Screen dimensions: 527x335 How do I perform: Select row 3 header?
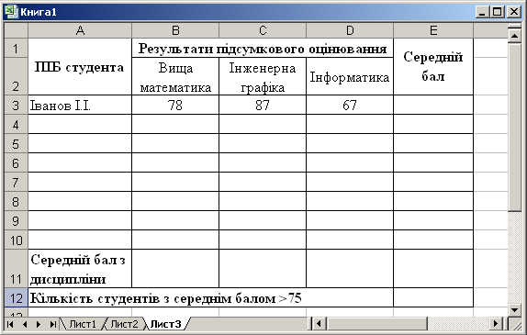16,106
